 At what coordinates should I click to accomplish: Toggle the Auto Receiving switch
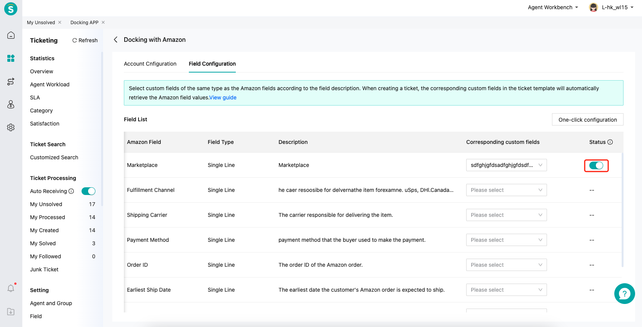coord(88,191)
